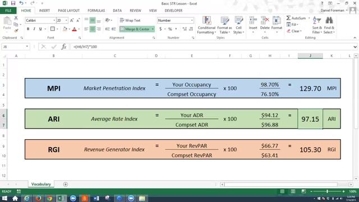Screen dimensions: 359x202
Task: Expand the formula bar
Action: [355, 47]
